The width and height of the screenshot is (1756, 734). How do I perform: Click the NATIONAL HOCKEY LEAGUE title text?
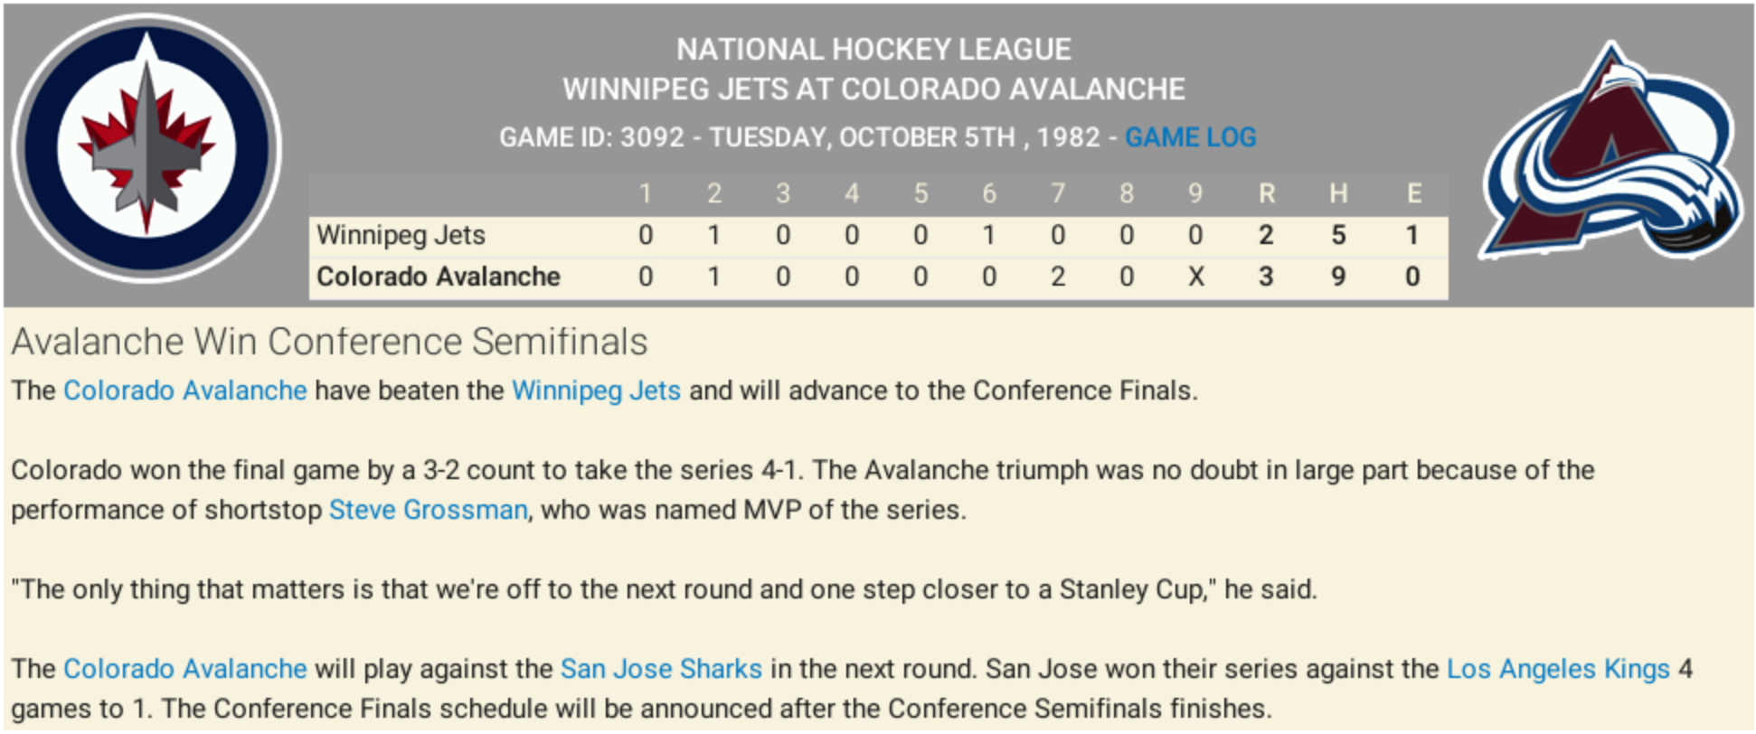click(x=873, y=49)
